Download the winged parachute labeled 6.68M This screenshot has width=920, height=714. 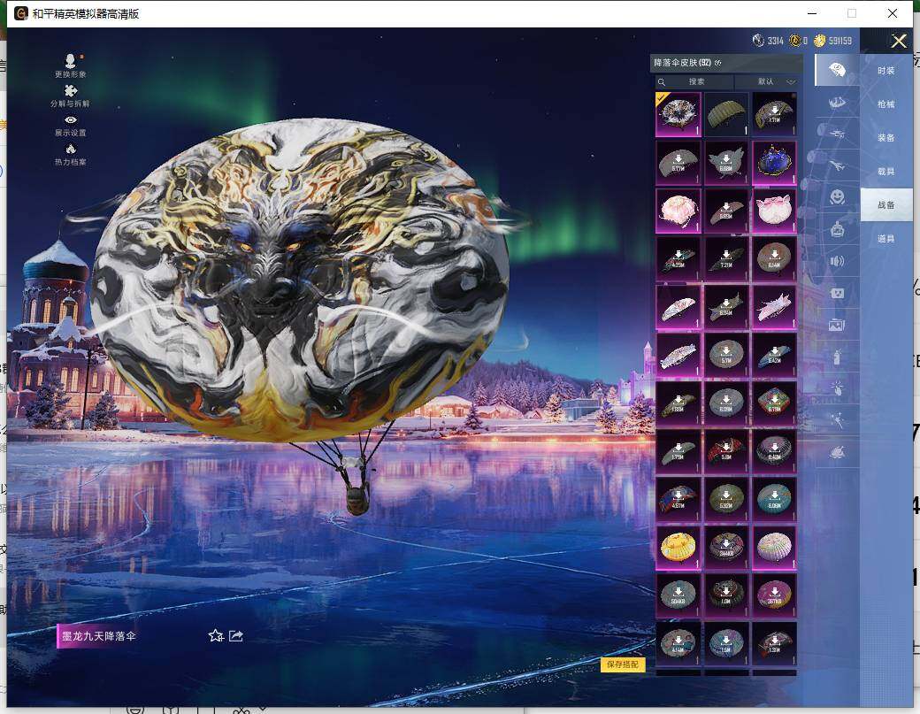click(x=726, y=163)
